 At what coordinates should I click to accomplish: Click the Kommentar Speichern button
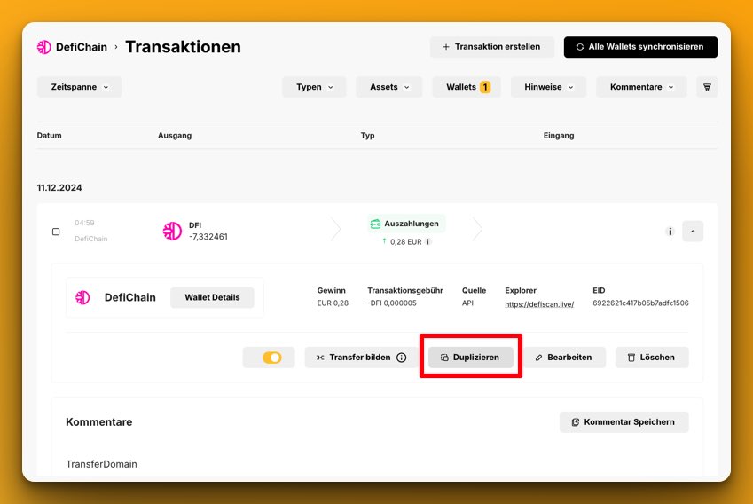pyautogui.click(x=624, y=421)
